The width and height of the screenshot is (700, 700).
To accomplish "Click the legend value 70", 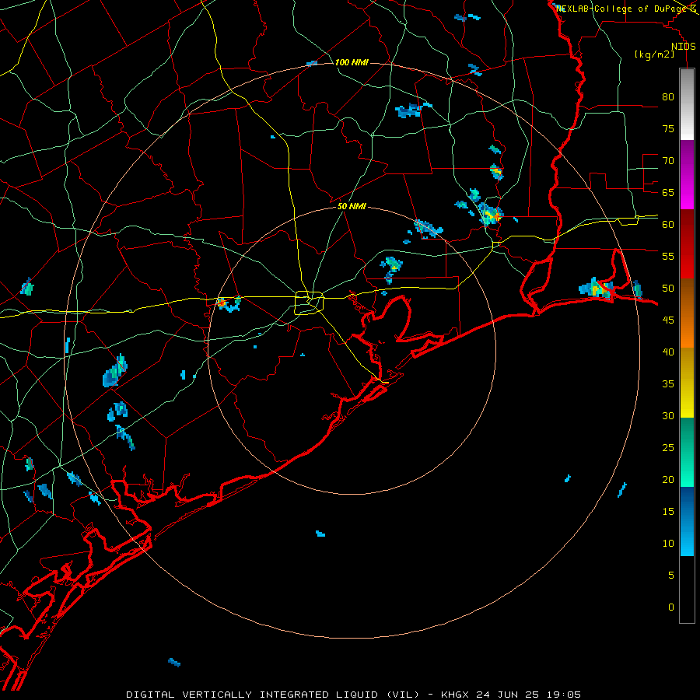I will [668, 161].
